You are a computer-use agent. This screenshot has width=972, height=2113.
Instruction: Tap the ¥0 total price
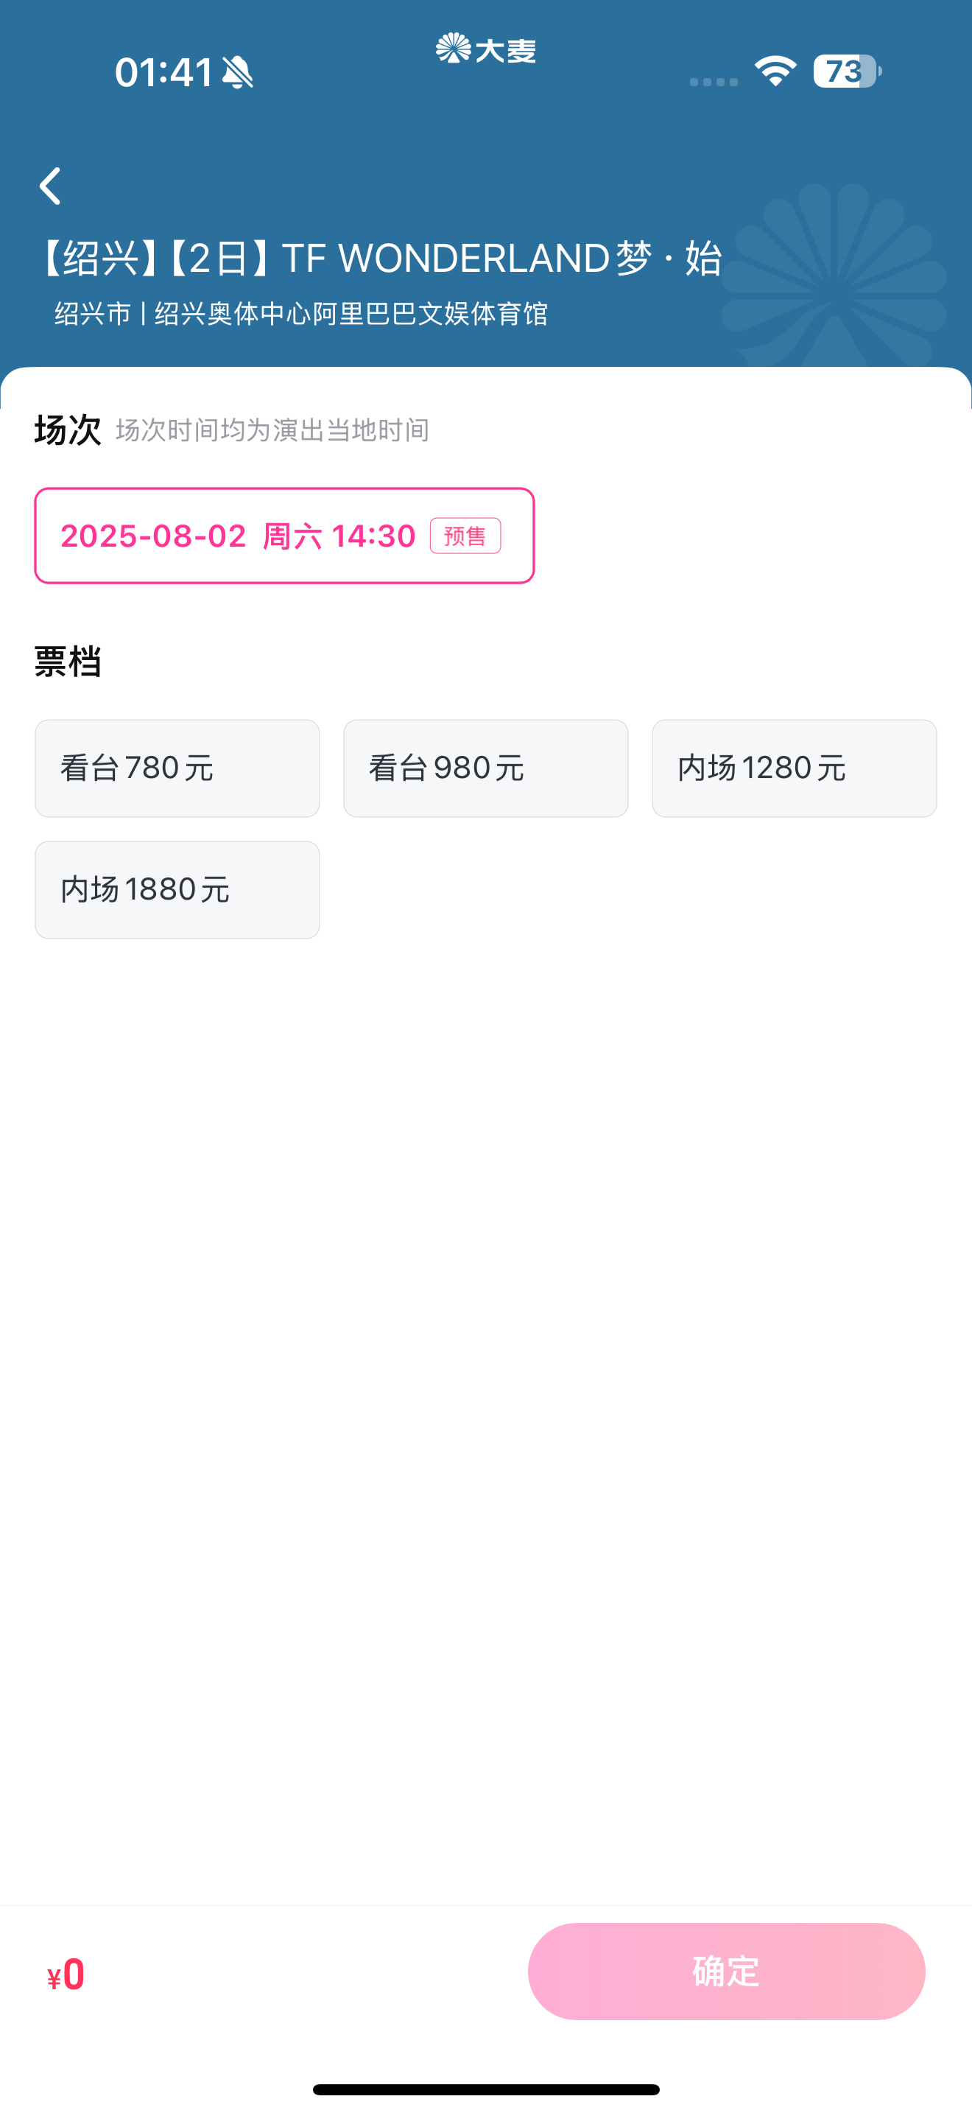[x=66, y=1975]
